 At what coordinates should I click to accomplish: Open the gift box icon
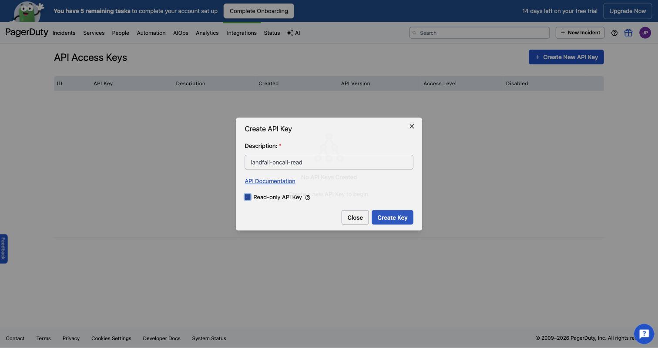point(628,33)
